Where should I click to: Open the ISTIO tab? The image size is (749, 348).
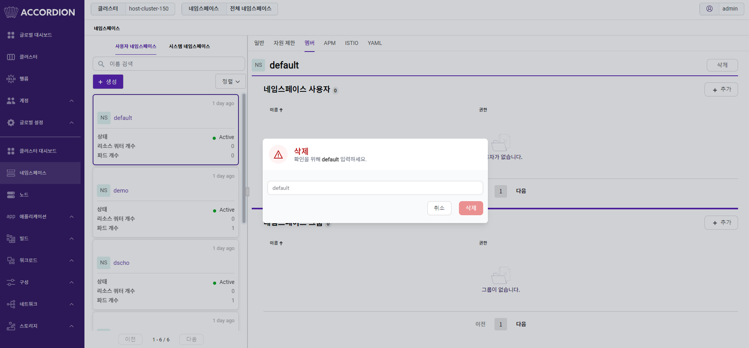351,43
